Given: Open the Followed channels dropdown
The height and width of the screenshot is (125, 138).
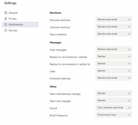Looking at the screenshot, I should [114, 78].
